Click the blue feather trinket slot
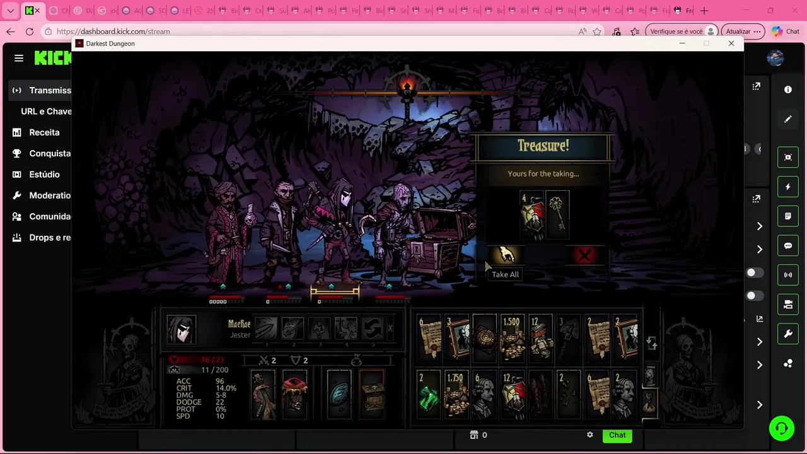The height and width of the screenshot is (454, 807). click(x=339, y=394)
